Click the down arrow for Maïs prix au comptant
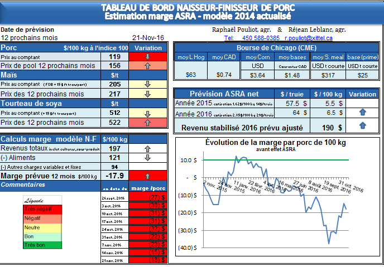384x267 pixels. coord(148,84)
